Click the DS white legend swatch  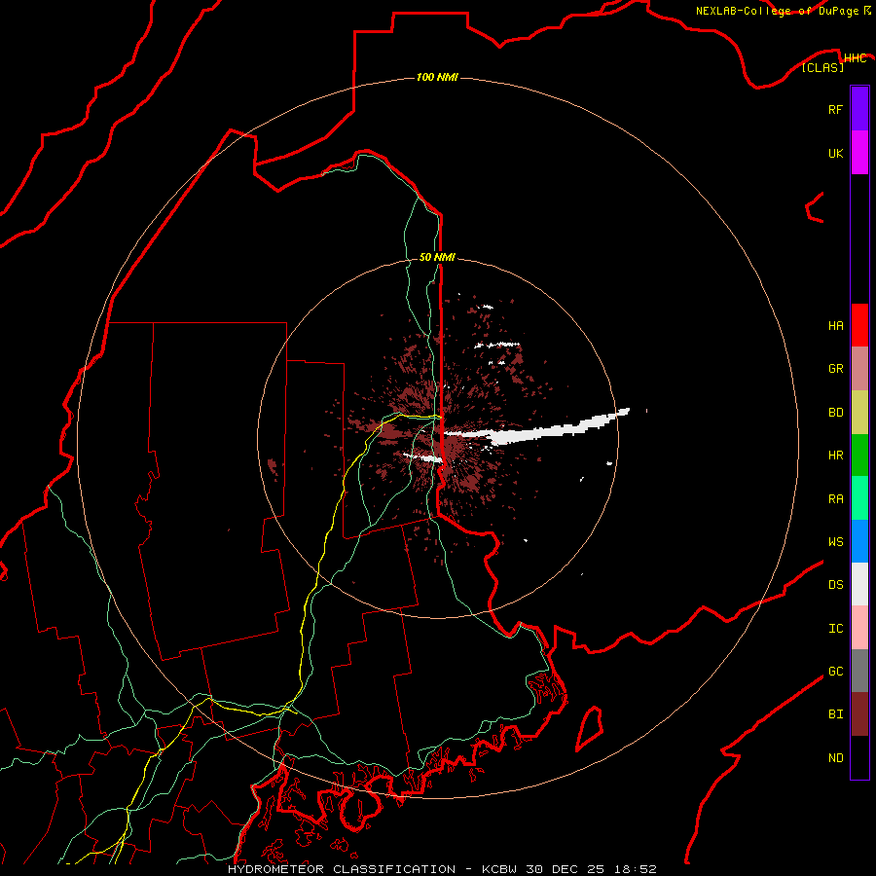(859, 584)
